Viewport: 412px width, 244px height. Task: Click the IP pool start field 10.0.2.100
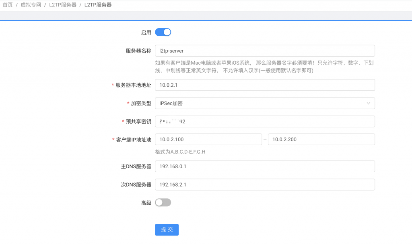(x=208, y=140)
